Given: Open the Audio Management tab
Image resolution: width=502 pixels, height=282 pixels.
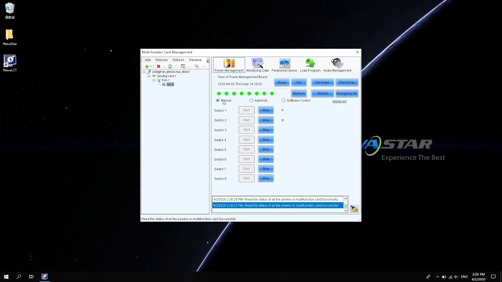Looking at the screenshot, I should point(337,65).
